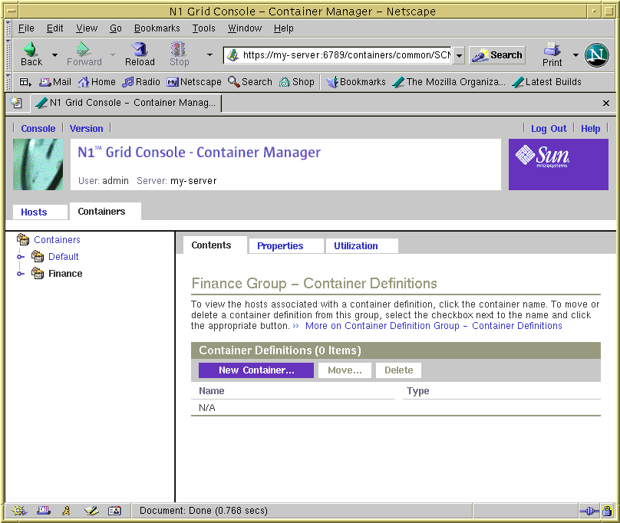
Task: Select the Containers root tree item
Action: (57, 240)
